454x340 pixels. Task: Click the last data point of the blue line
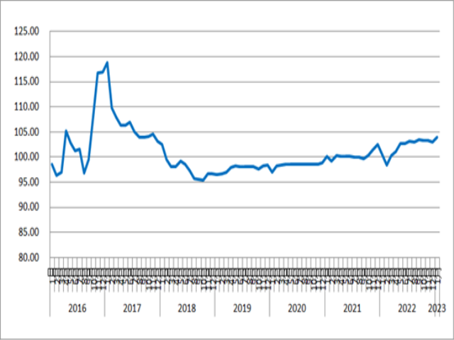[437, 137]
